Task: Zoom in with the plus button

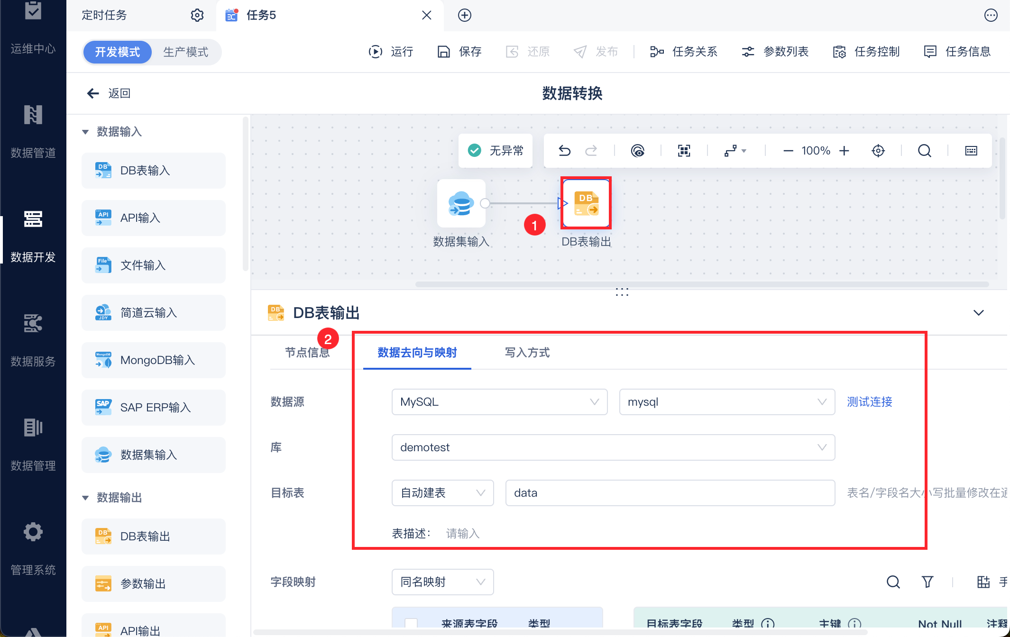Action: coord(844,151)
